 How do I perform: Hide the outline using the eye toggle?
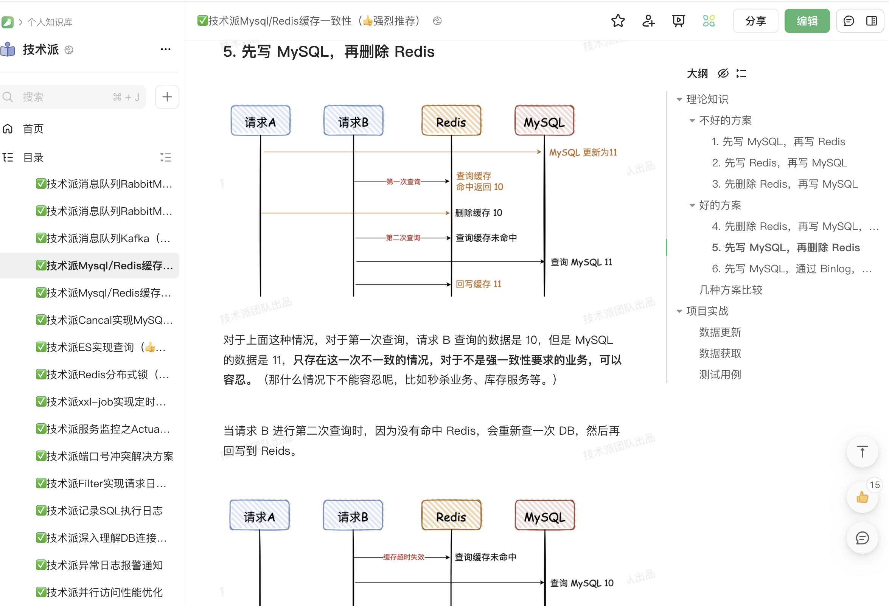click(x=723, y=73)
